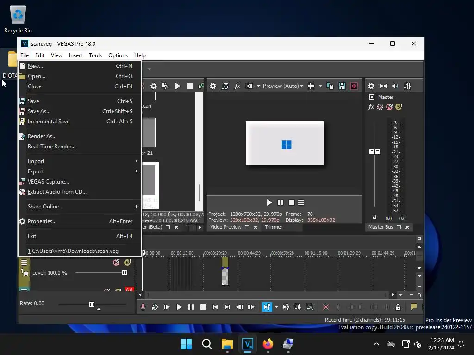Open Firefox from the taskbar
Viewport: 474px width, 355px height.
[x=268, y=344]
